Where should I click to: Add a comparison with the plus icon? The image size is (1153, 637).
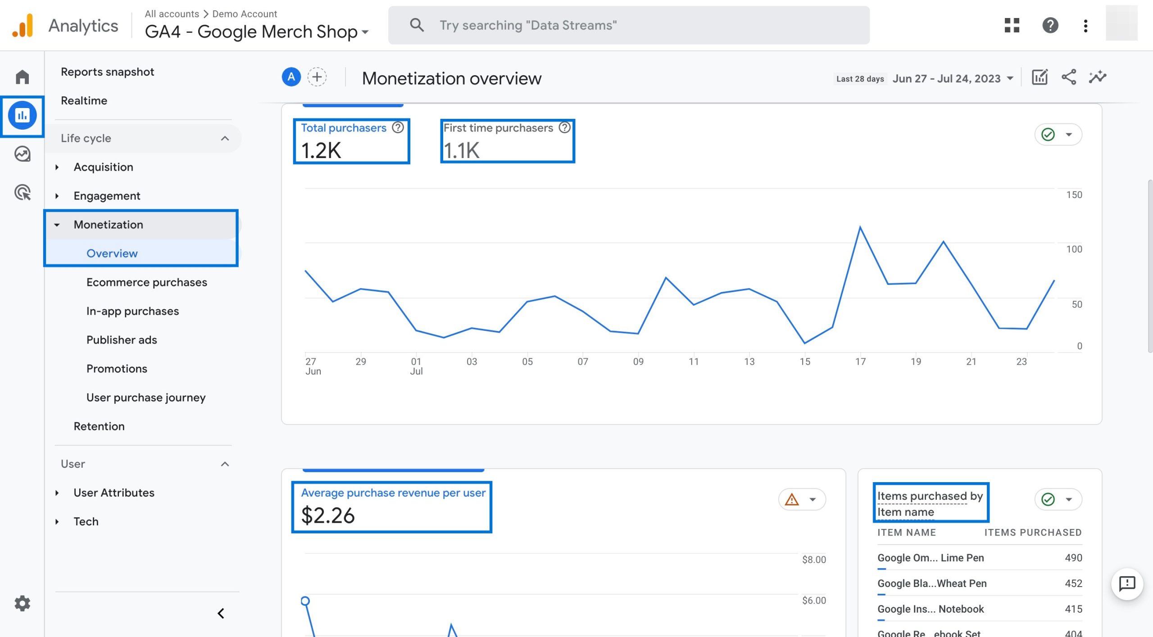click(x=317, y=77)
